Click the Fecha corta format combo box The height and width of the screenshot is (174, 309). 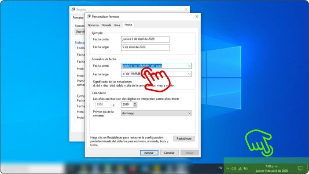[156, 65]
